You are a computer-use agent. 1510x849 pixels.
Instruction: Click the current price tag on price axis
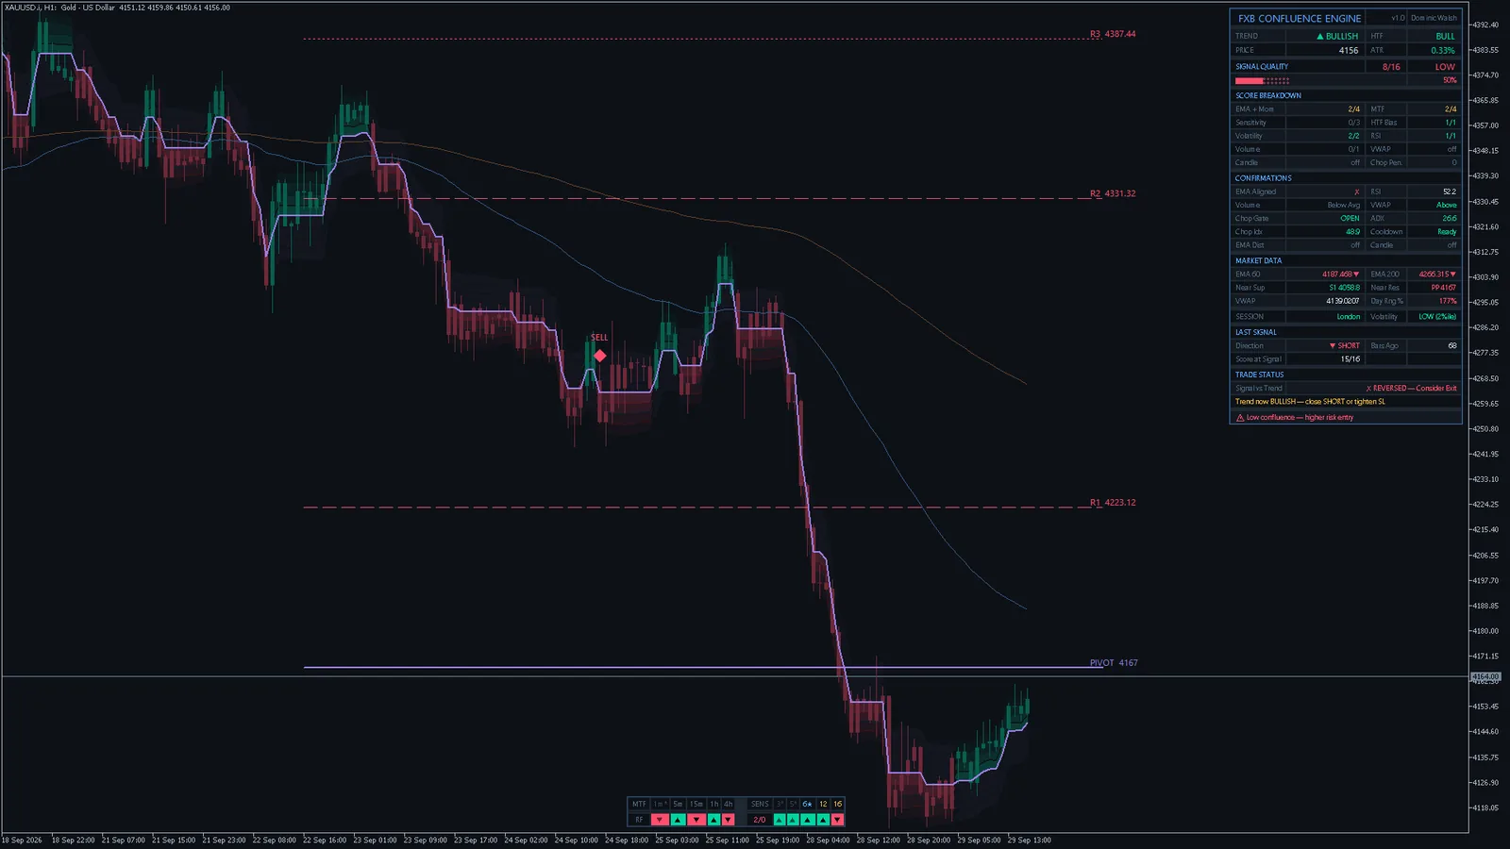pyautogui.click(x=1485, y=677)
